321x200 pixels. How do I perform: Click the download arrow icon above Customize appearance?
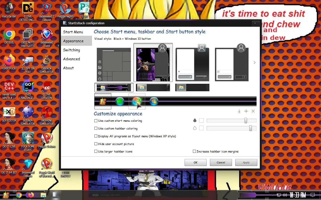point(239,111)
